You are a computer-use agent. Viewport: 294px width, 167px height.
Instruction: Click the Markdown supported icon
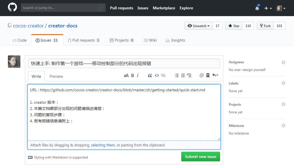(30, 157)
